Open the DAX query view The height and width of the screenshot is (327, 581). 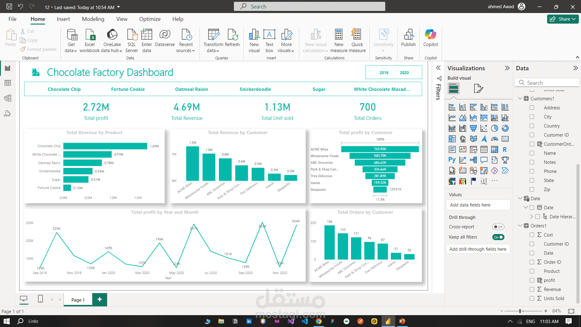(8, 114)
